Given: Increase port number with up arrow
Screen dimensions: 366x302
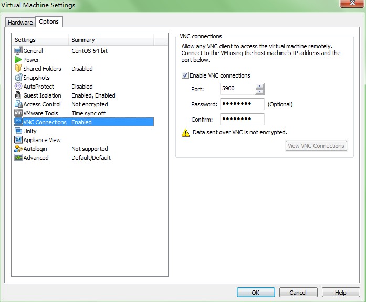Looking at the screenshot, I should (x=259, y=86).
